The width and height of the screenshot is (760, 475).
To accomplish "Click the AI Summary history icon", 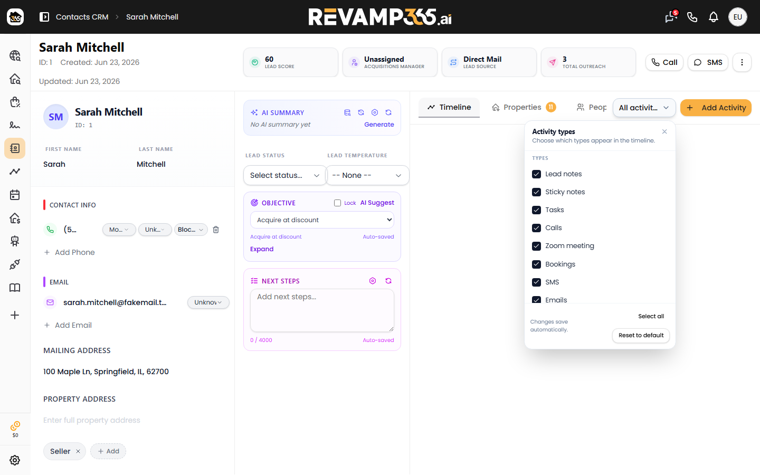I will (x=361, y=112).
